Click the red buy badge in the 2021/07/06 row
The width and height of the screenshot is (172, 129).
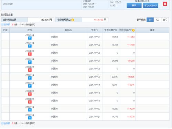click(x=30, y=54)
